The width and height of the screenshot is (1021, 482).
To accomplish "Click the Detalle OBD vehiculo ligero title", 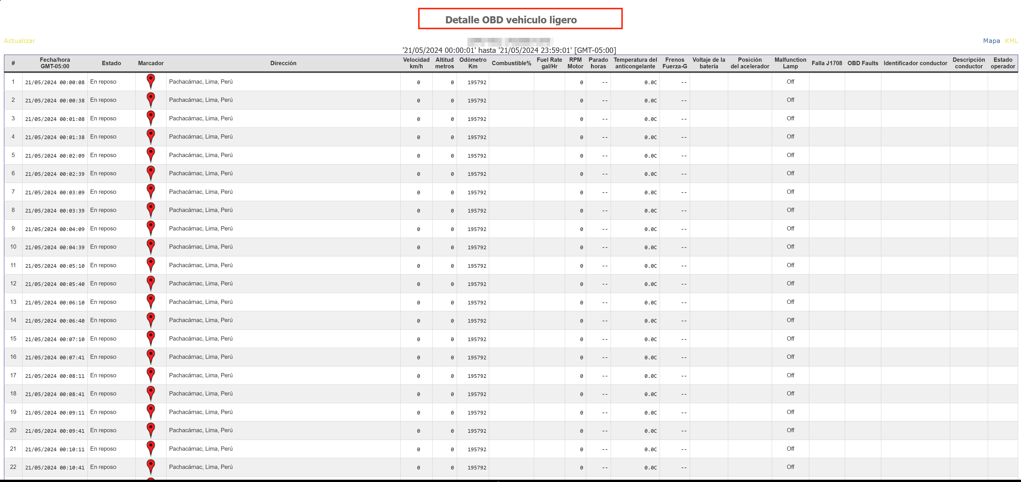I will coord(511,20).
